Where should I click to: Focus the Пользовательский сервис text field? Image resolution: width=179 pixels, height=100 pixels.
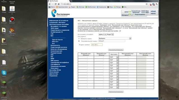[x=112, y=41]
